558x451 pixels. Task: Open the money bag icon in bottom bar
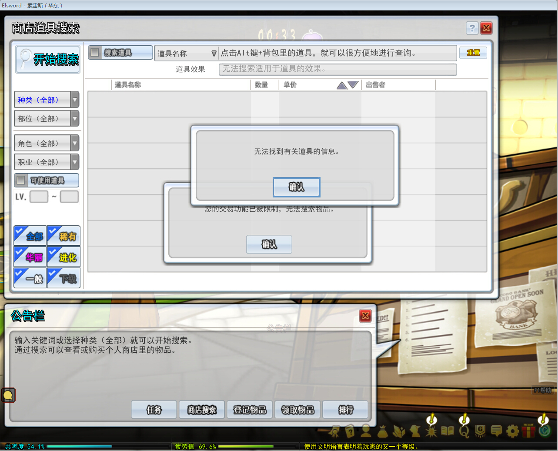[x=383, y=431]
